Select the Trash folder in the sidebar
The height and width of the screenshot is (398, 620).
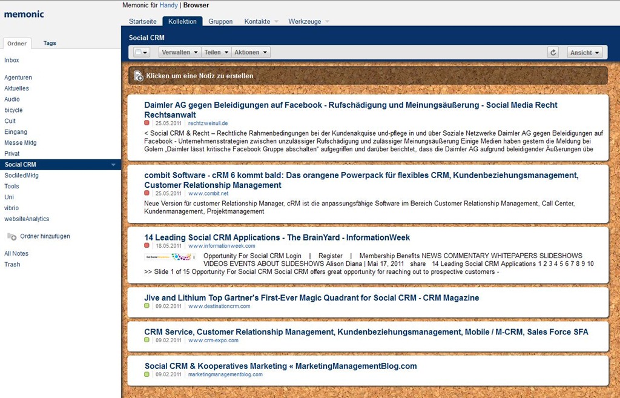tap(12, 264)
